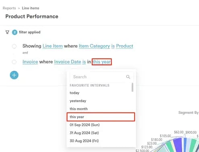The image size is (199, 152).
Task: Open the Product value dropdown
Action: coord(125,46)
